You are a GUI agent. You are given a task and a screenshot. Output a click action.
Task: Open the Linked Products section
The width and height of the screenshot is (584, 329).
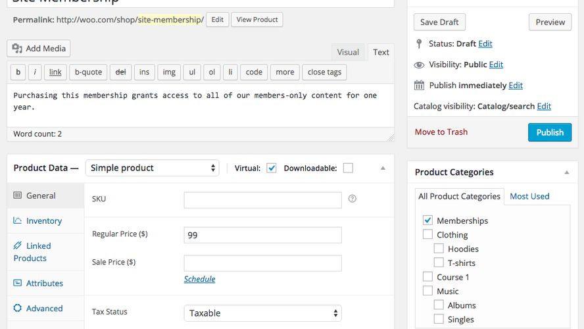pos(38,252)
